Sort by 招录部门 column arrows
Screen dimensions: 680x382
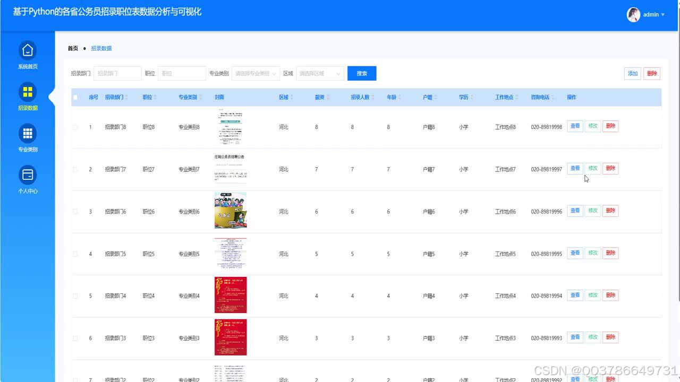pyautogui.click(x=127, y=98)
